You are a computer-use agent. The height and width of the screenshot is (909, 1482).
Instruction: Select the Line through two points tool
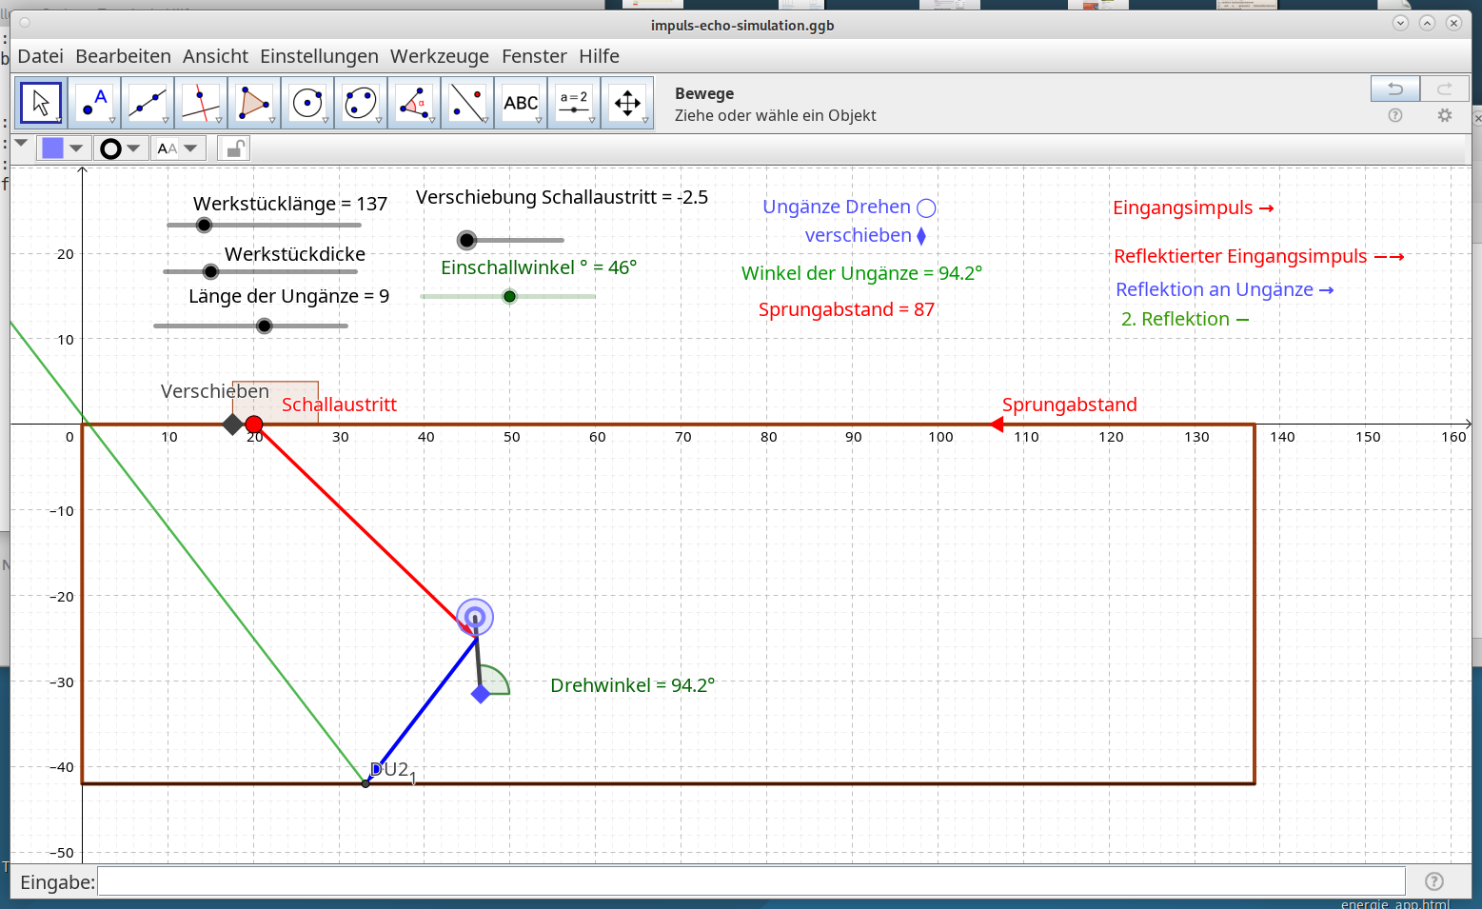coord(148,103)
